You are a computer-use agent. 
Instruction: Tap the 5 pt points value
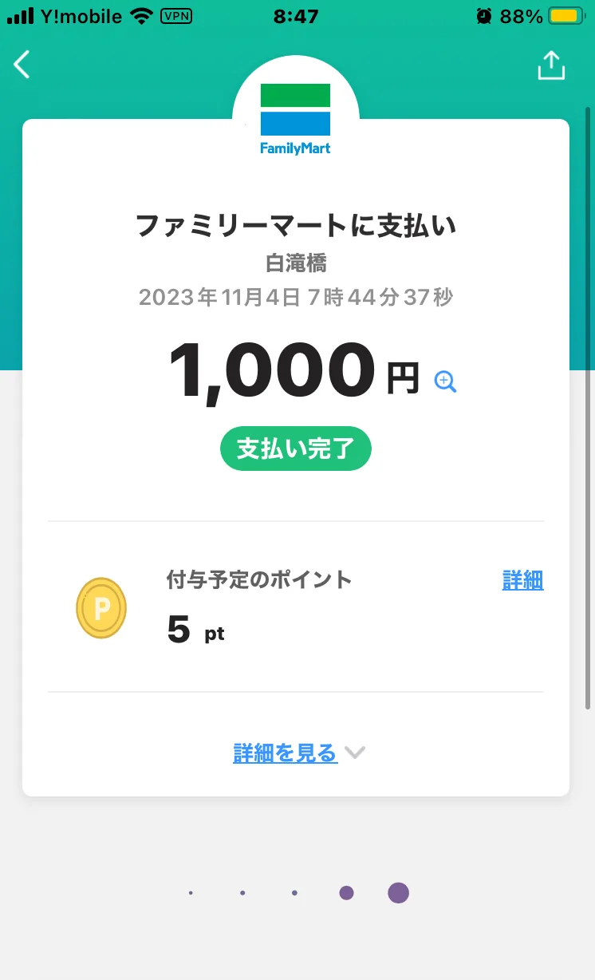pos(195,631)
